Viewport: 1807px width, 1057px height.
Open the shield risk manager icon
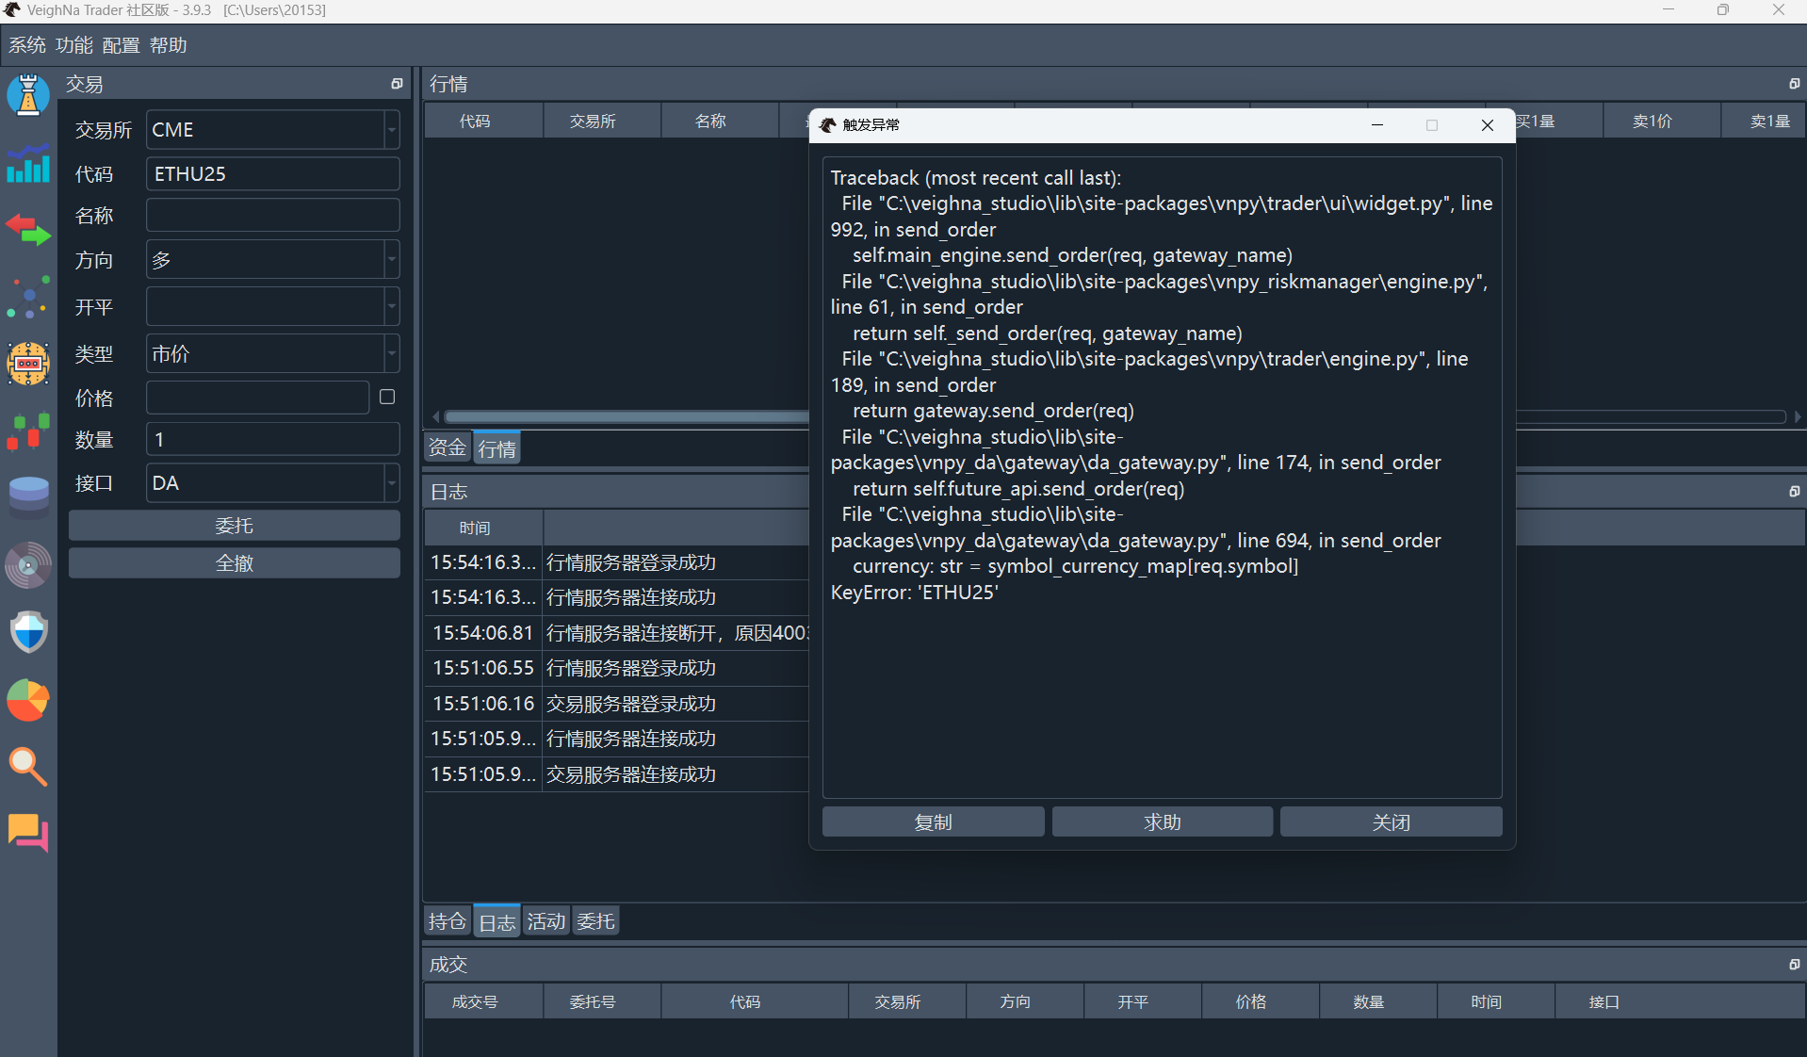pyautogui.click(x=28, y=632)
